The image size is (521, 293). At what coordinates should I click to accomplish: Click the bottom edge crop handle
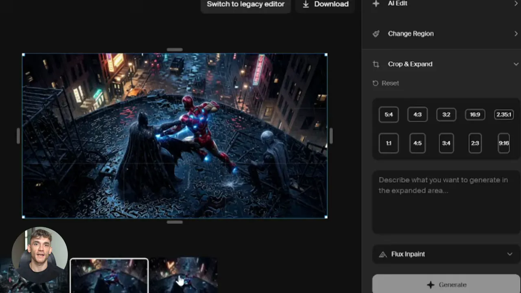pyautogui.click(x=175, y=222)
